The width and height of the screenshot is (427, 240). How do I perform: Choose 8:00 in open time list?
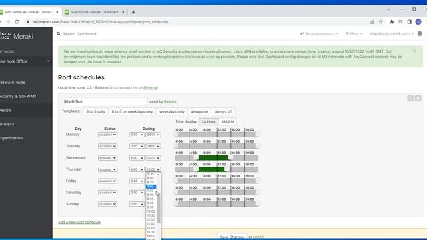(151, 195)
